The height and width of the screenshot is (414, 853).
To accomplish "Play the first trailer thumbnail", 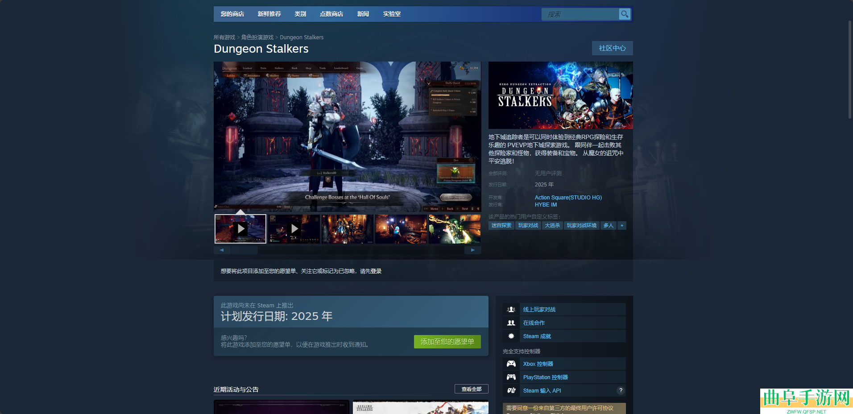I will [x=240, y=229].
